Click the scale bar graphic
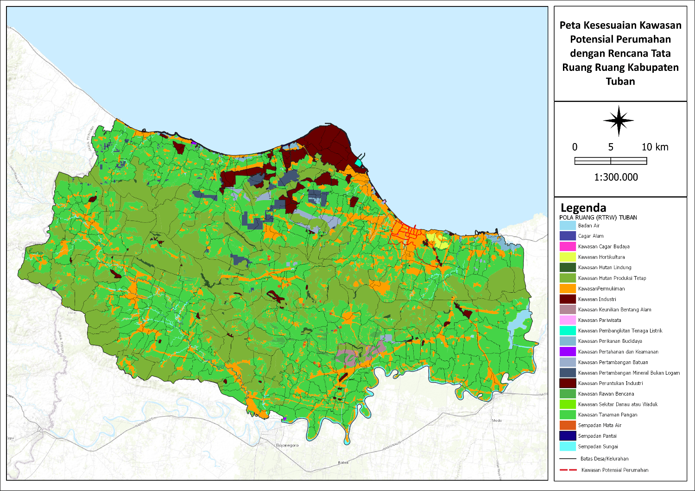 [610, 161]
